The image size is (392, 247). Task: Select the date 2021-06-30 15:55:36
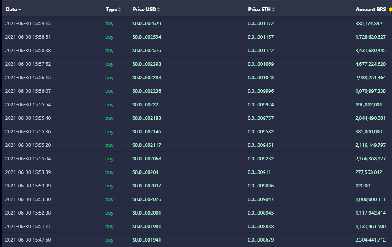[x=28, y=131]
